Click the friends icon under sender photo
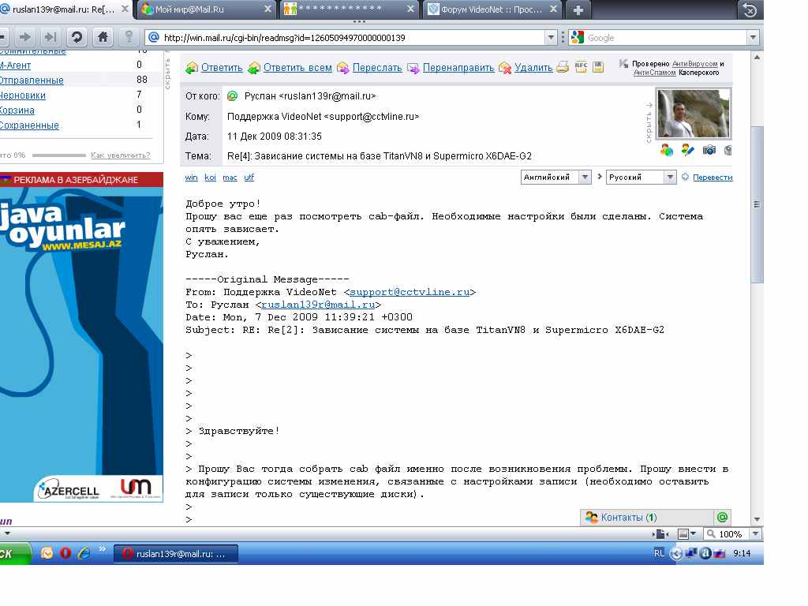 (x=666, y=150)
